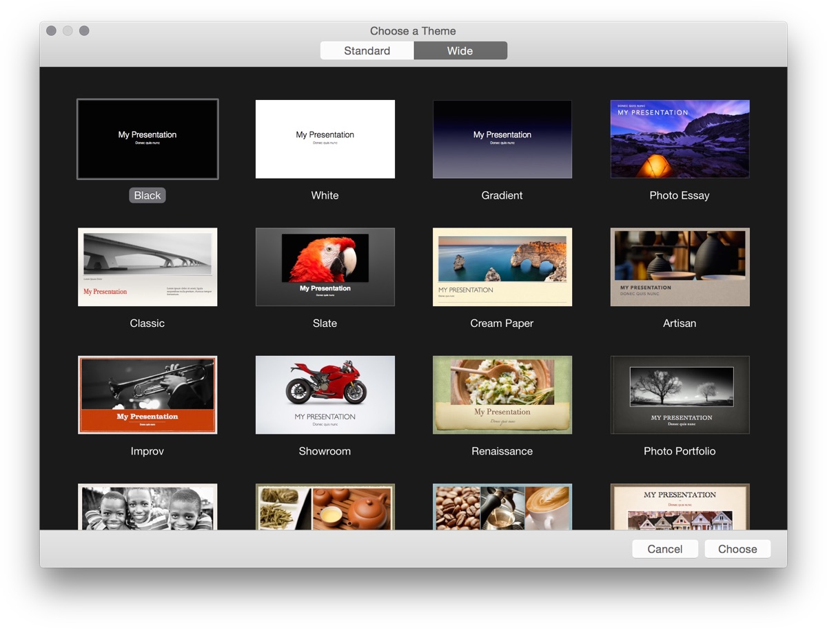Select the Photo Essay tent thumbnail
827x629 pixels.
click(x=680, y=139)
